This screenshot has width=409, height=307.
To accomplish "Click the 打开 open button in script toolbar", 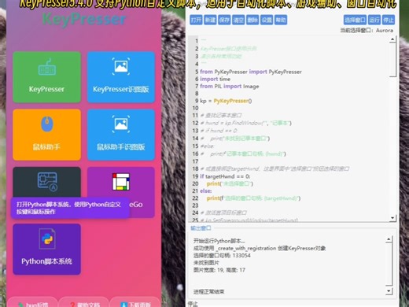I will tap(196, 20).
